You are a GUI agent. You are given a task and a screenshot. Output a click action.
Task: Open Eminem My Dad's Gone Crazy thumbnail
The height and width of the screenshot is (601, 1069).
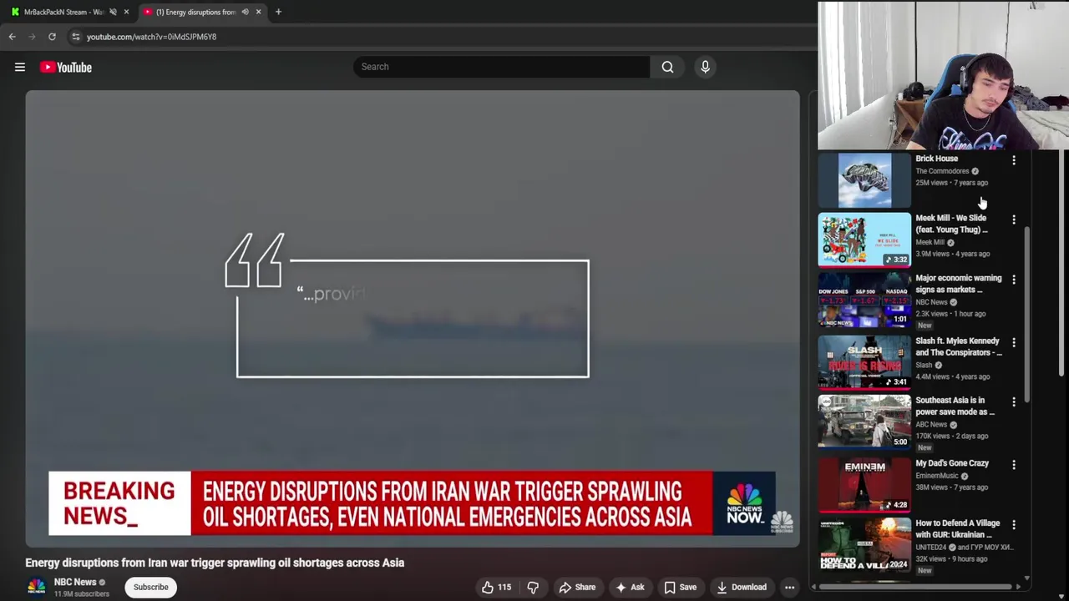864,484
